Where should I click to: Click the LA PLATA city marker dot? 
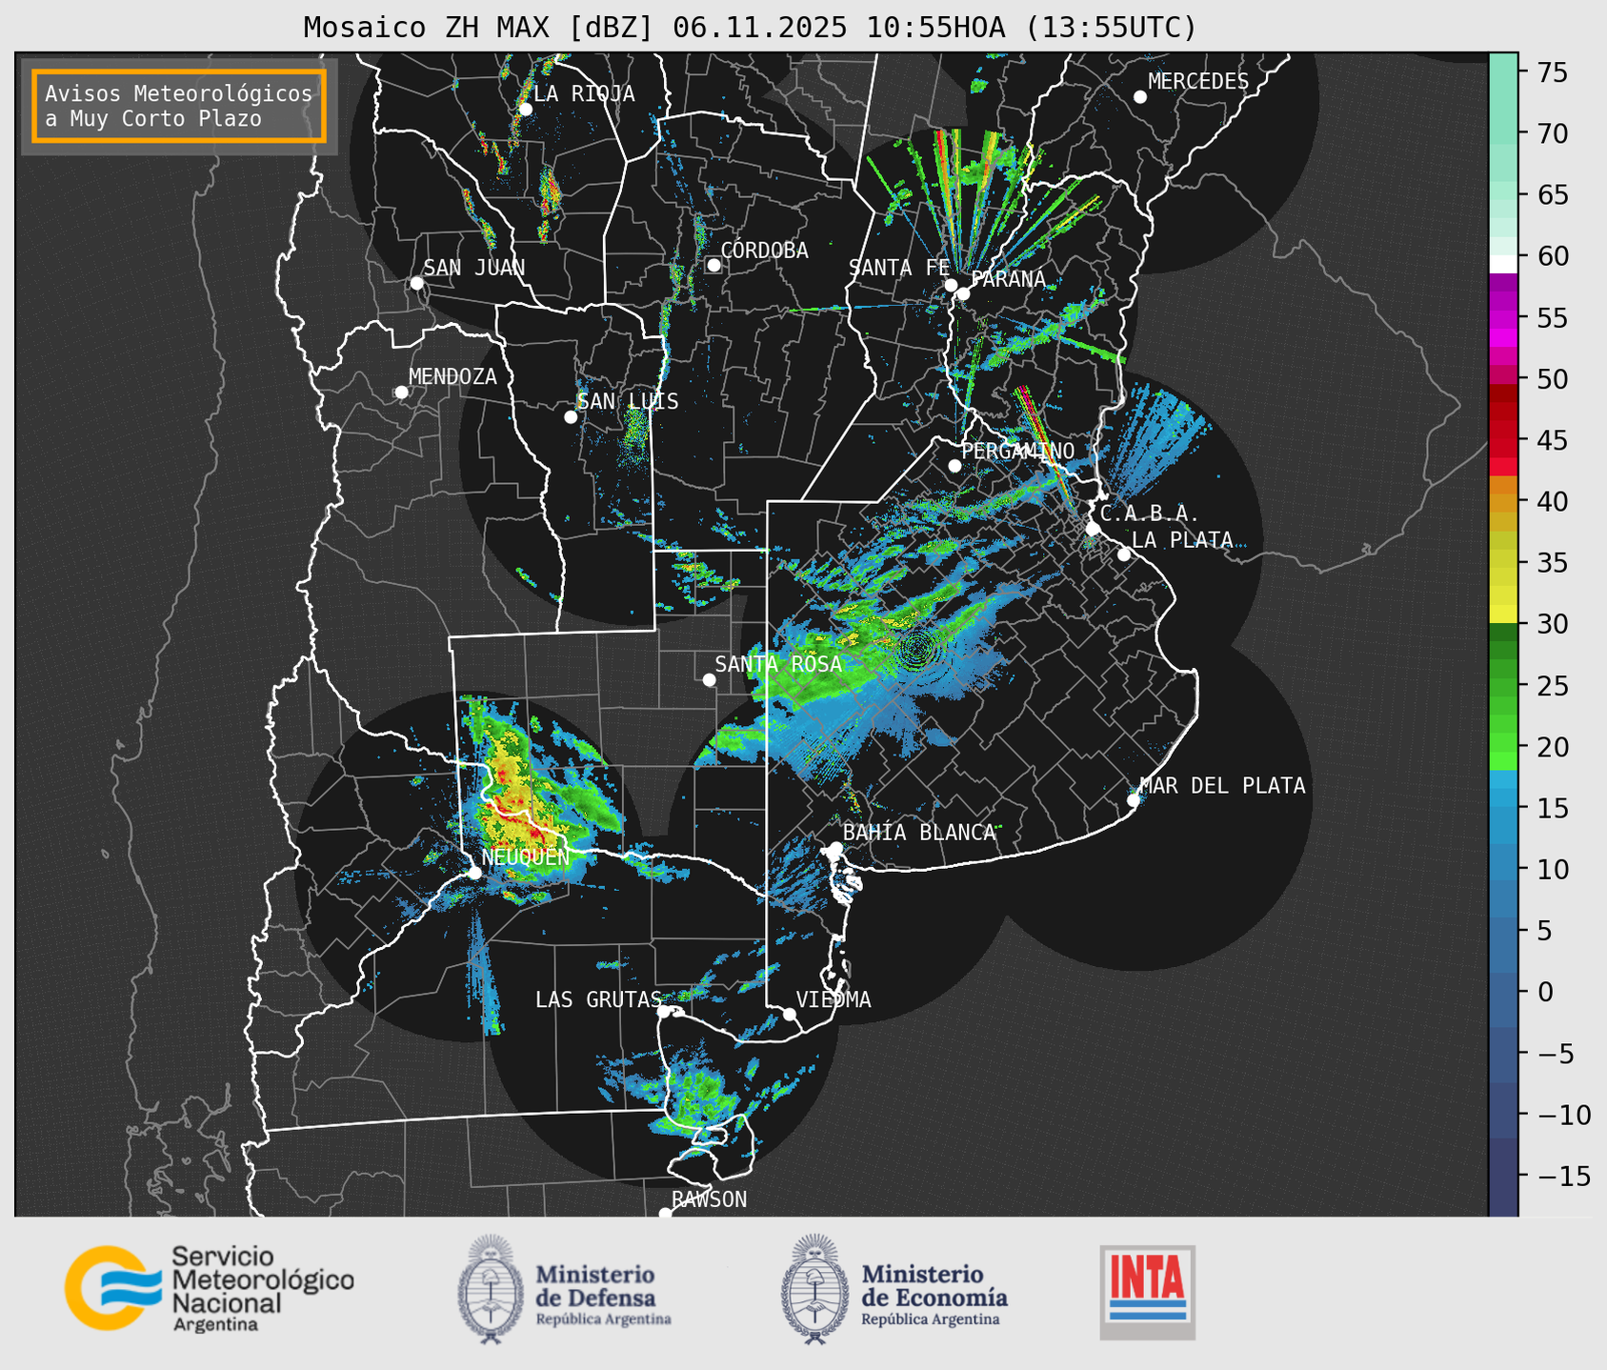coord(1124,554)
